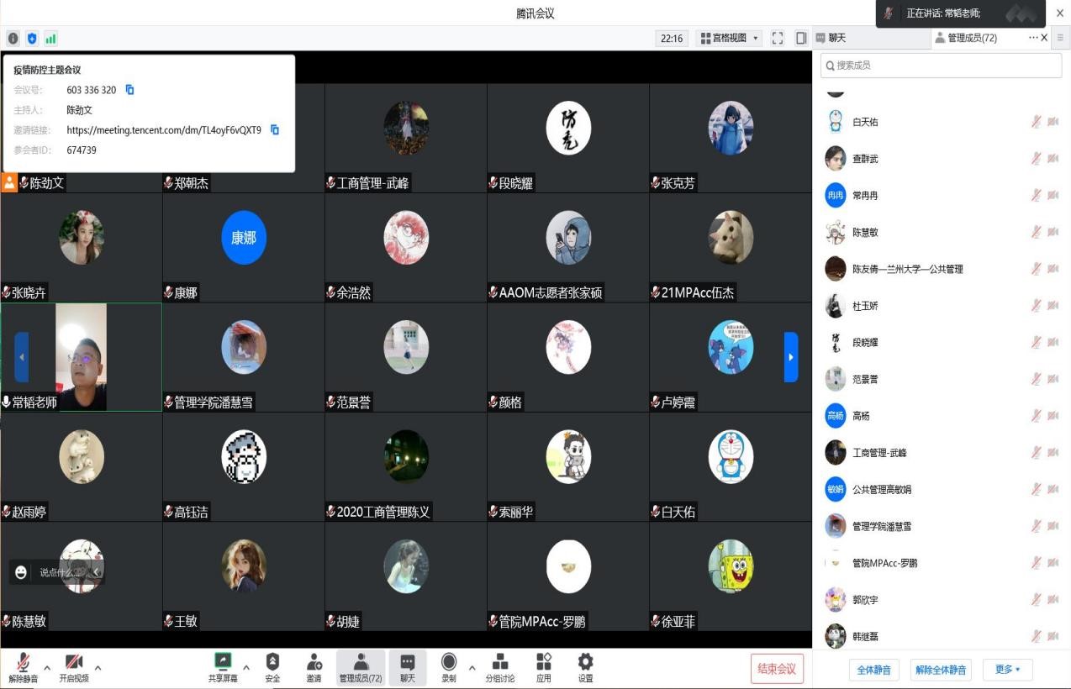The height and width of the screenshot is (689, 1071).
Task: Click the fullscreen icon beside grid view
Action: 778,38
